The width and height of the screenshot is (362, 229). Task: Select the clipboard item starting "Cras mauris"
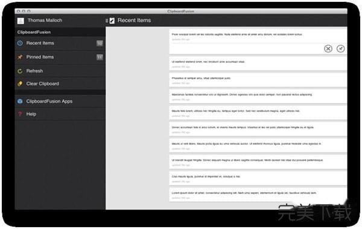click(x=258, y=178)
